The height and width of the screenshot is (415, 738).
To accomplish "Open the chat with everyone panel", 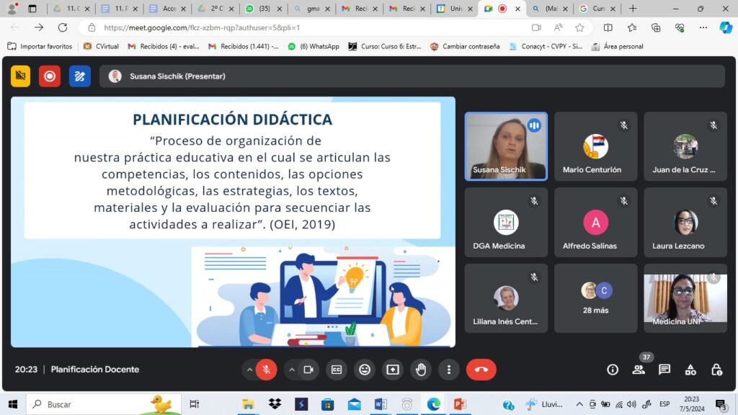I will (x=664, y=370).
